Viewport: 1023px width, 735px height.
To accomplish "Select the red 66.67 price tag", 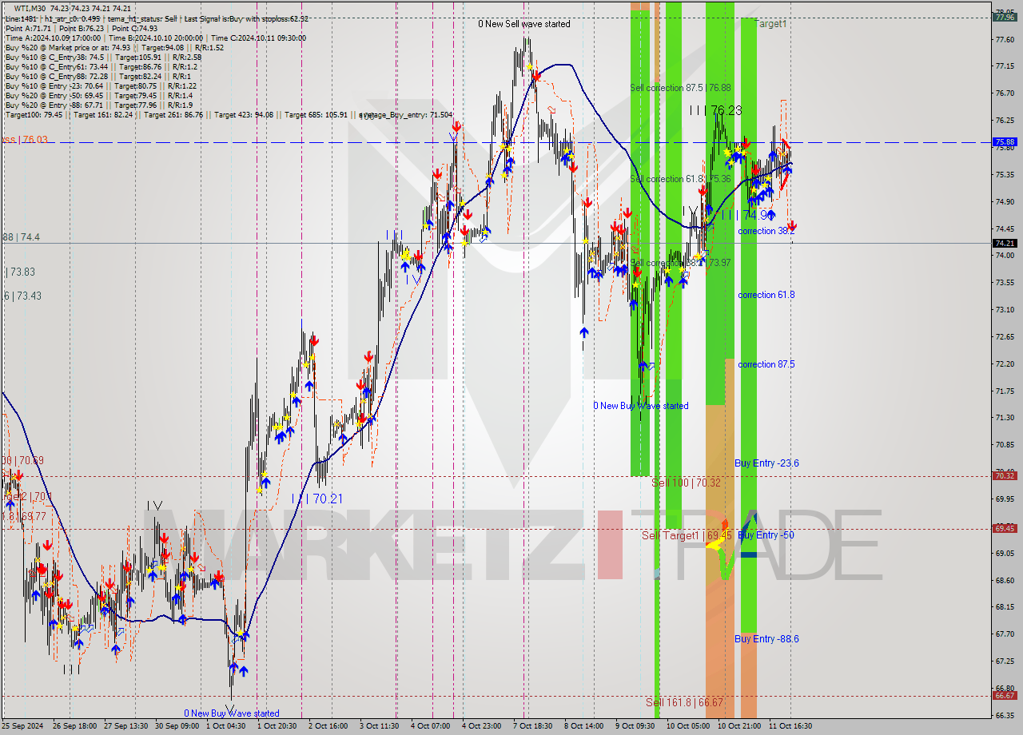I will pos(1005,696).
